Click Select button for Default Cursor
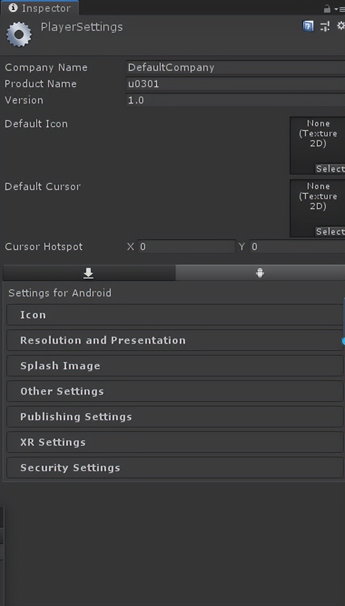The image size is (345, 606). (330, 232)
